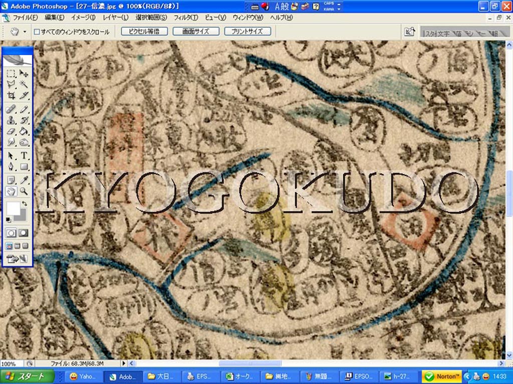Open the ビュー(V) menu
This screenshot has width=513, height=384.
tap(215, 17)
